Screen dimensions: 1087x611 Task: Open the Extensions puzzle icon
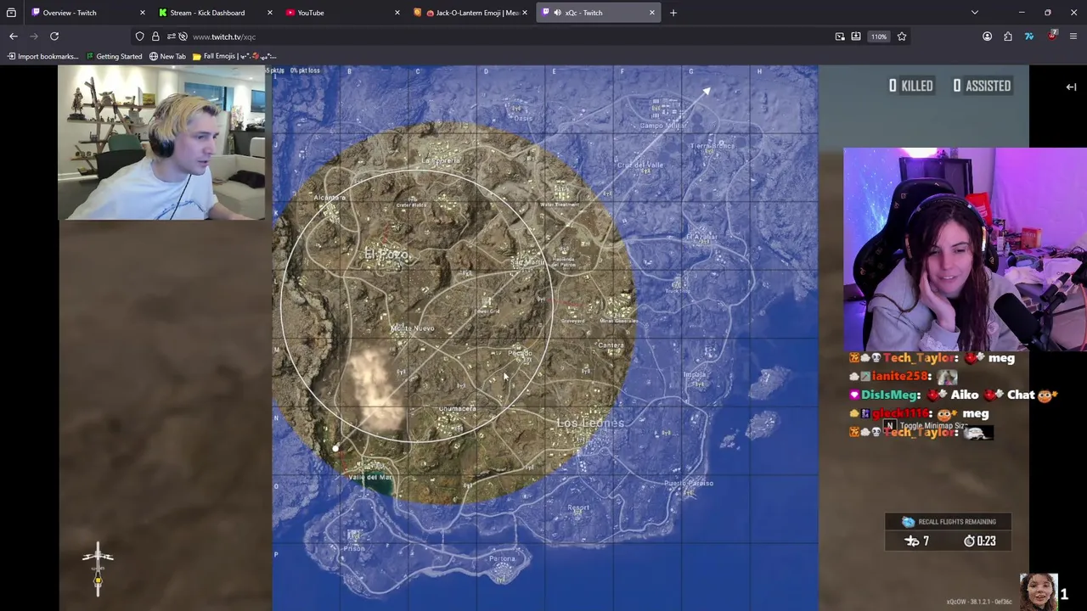[x=1008, y=36]
